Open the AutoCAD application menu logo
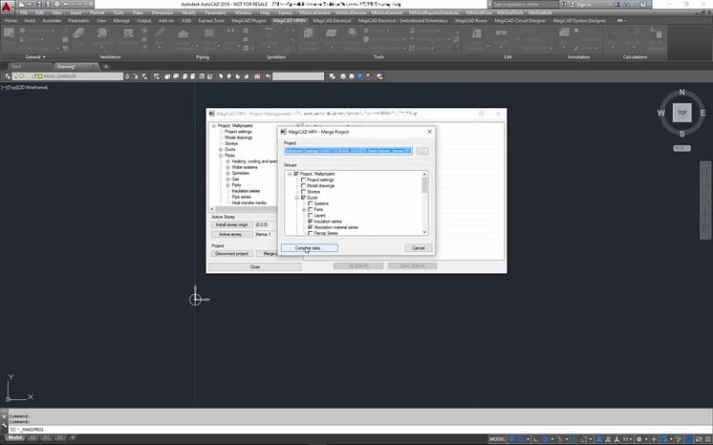 tap(7, 6)
